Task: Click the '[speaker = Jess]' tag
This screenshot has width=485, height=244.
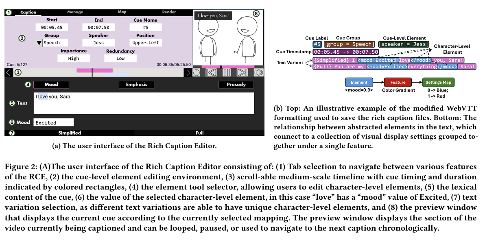Action: [x=404, y=44]
